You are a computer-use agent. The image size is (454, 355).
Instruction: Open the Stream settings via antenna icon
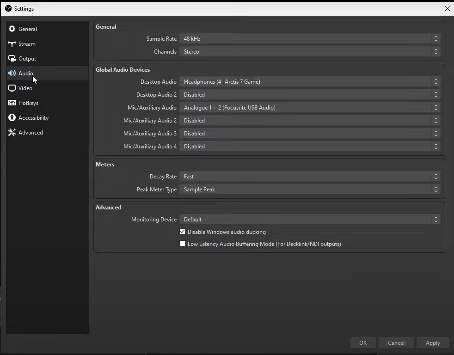tap(12, 43)
